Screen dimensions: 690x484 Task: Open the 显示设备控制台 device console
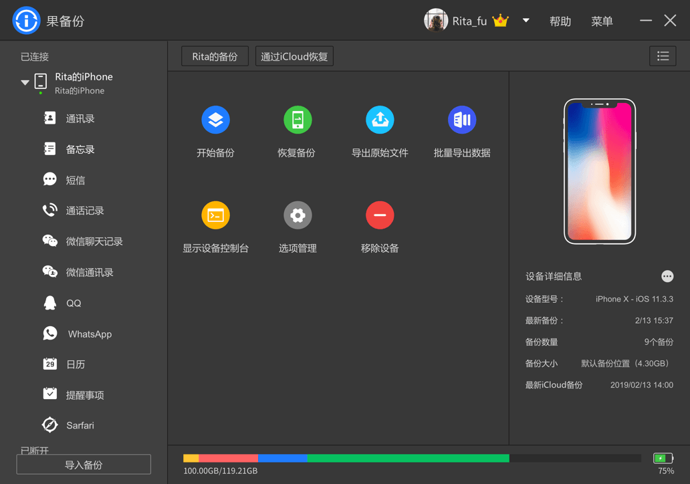(215, 215)
